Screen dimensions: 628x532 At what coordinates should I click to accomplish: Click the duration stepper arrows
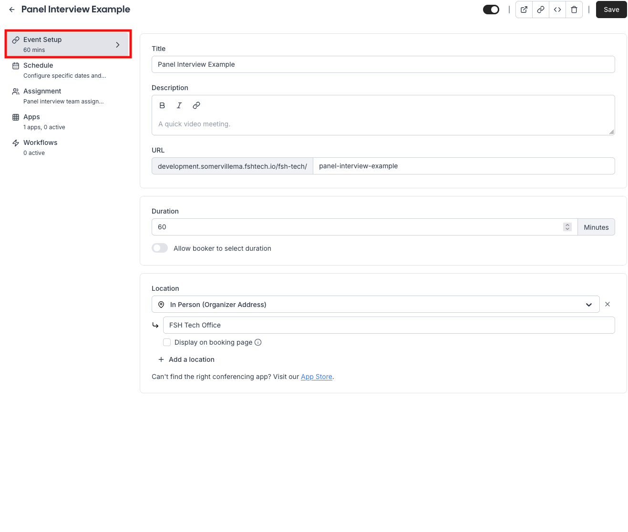coord(567,227)
